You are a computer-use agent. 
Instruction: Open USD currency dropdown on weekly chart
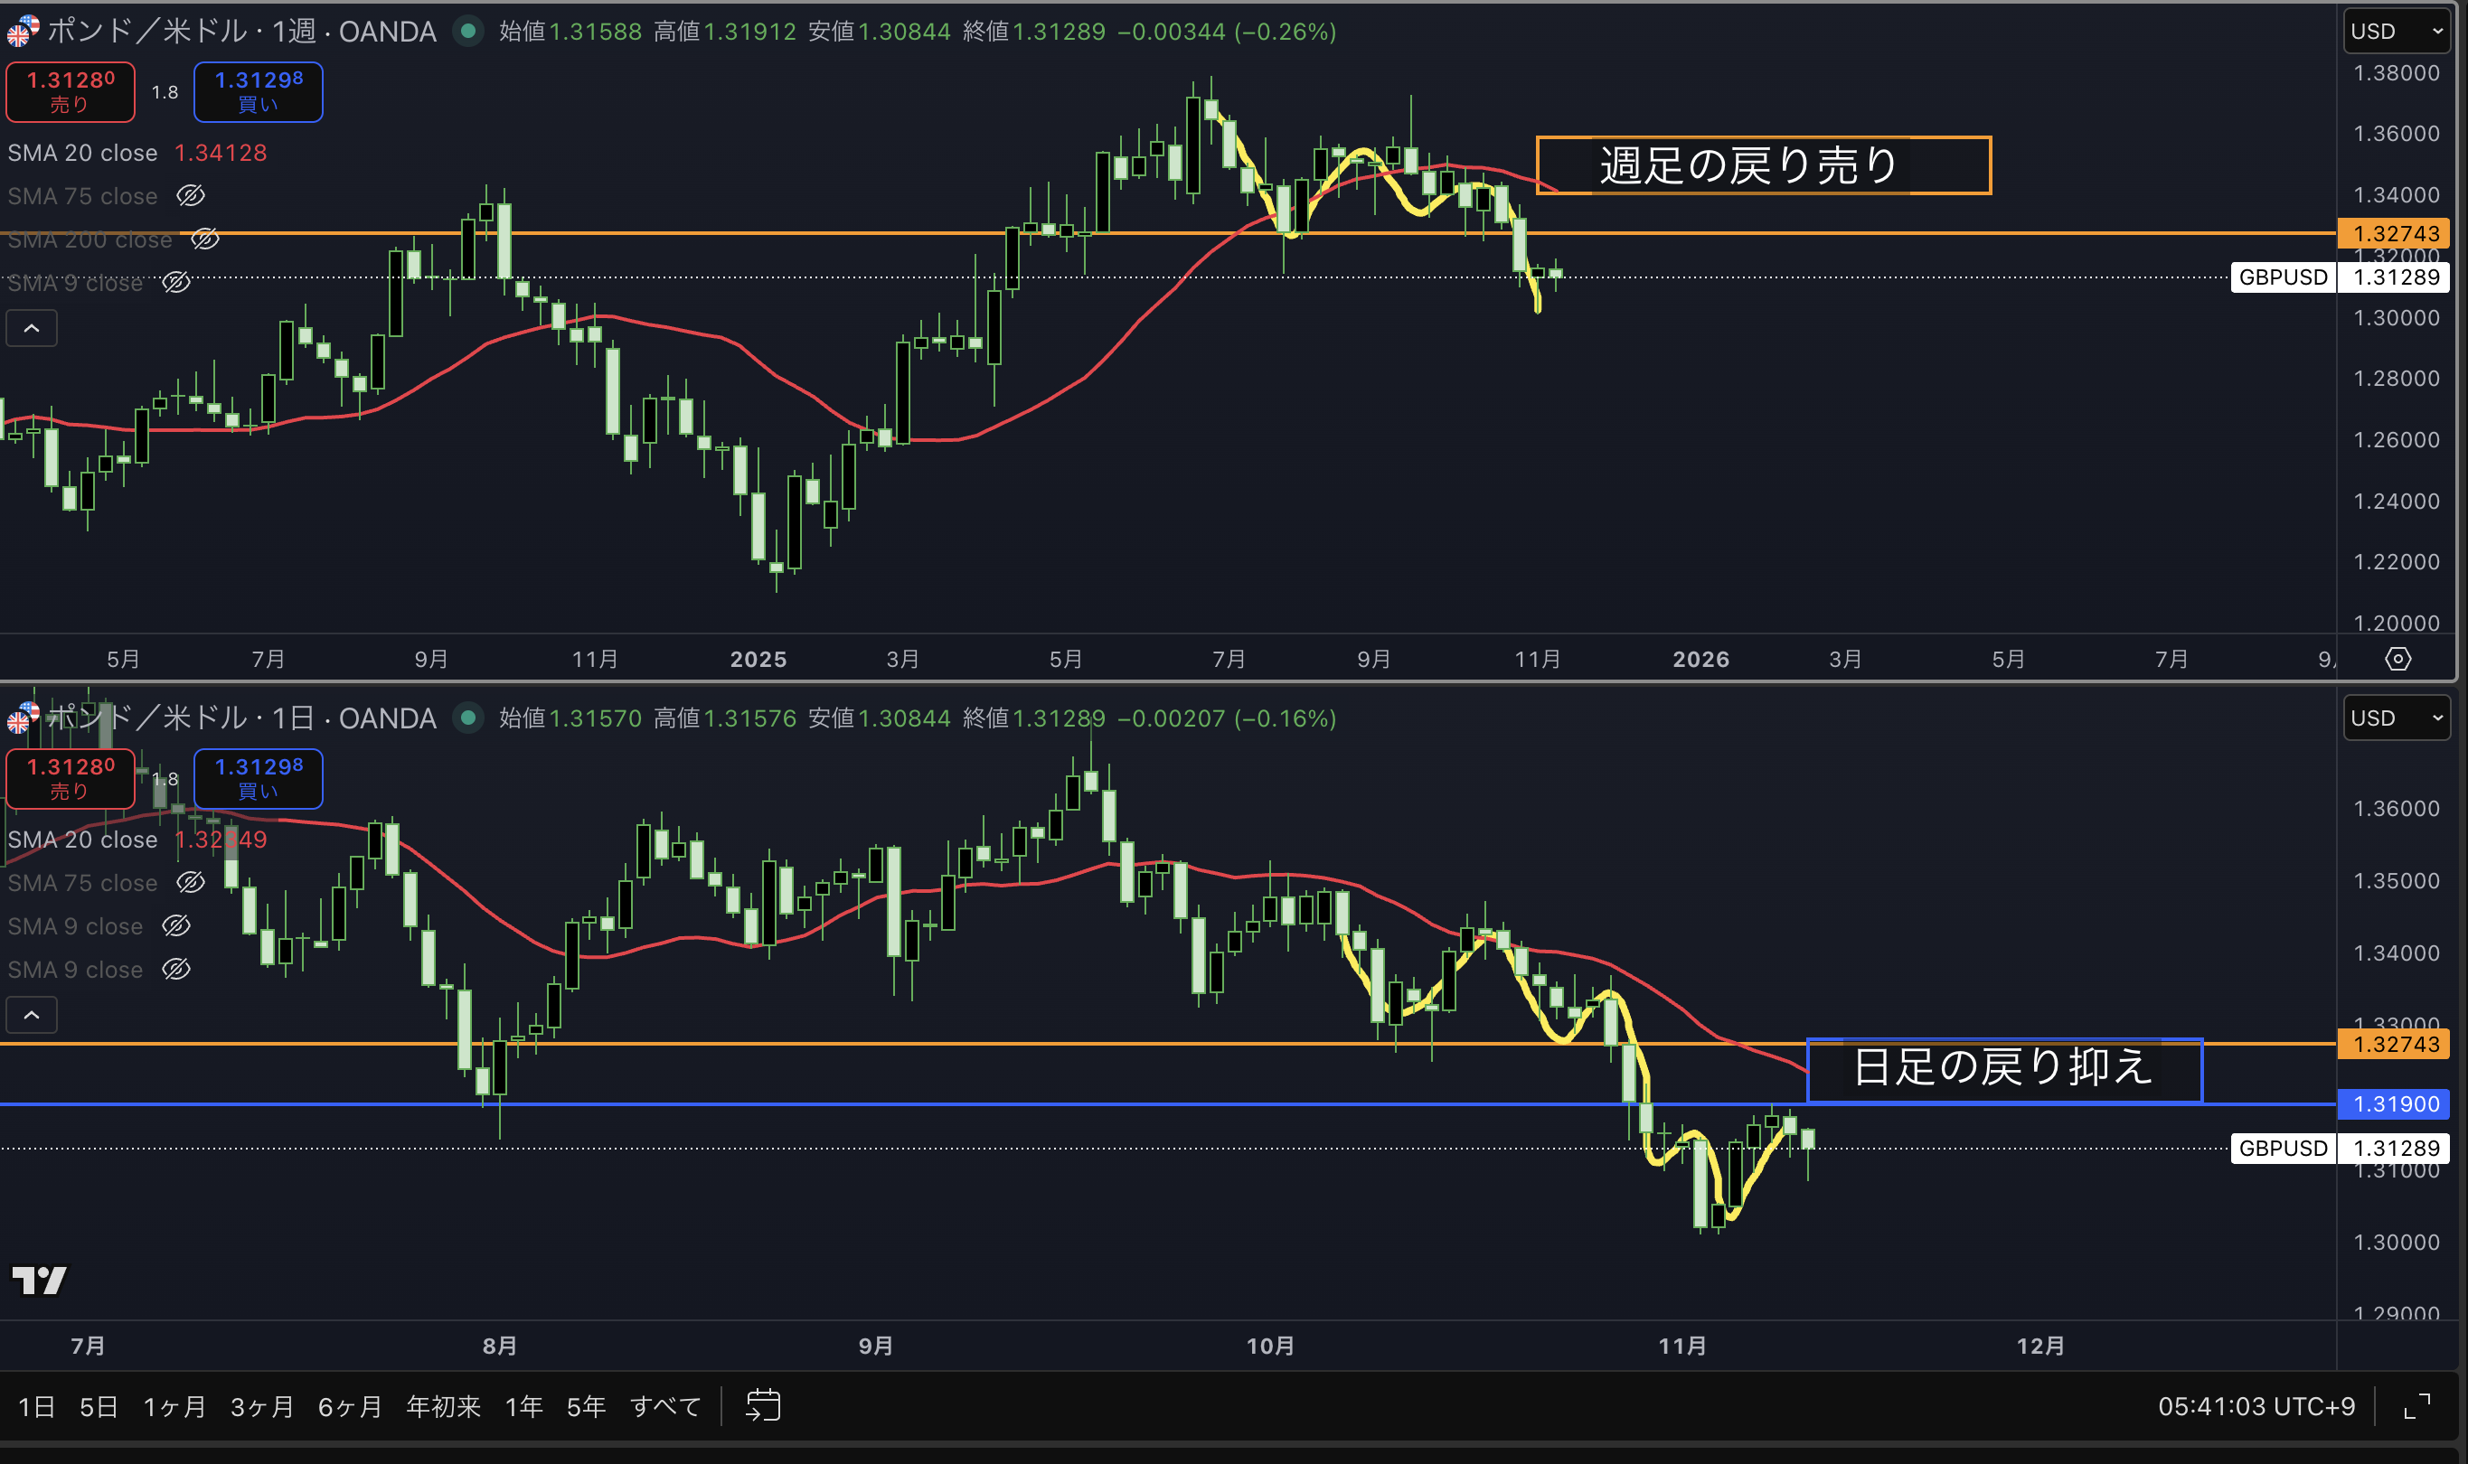[x=2395, y=32]
